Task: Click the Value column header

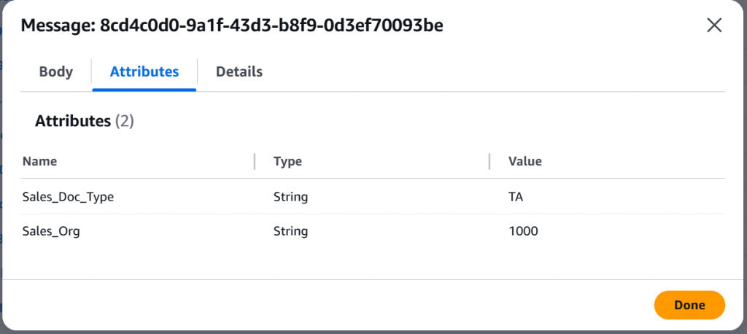Action: click(x=525, y=161)
